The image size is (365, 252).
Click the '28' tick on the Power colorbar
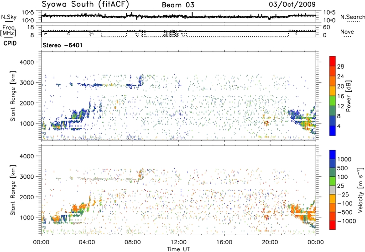click(x=340, y=66)
